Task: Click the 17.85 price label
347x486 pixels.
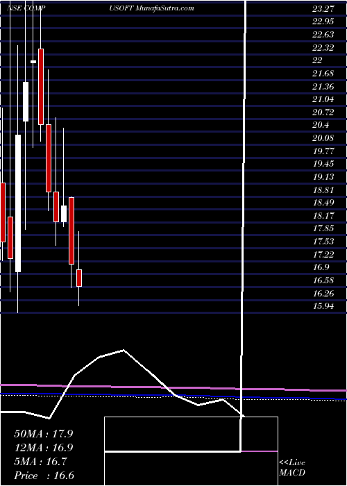Action: tap(323, 228)
